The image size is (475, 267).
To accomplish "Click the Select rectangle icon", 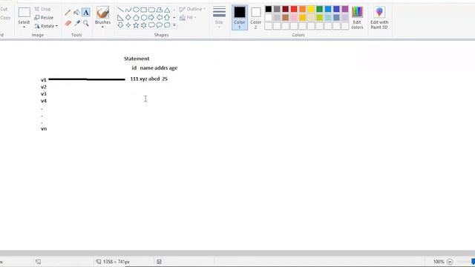I will (x=24, y=13).
